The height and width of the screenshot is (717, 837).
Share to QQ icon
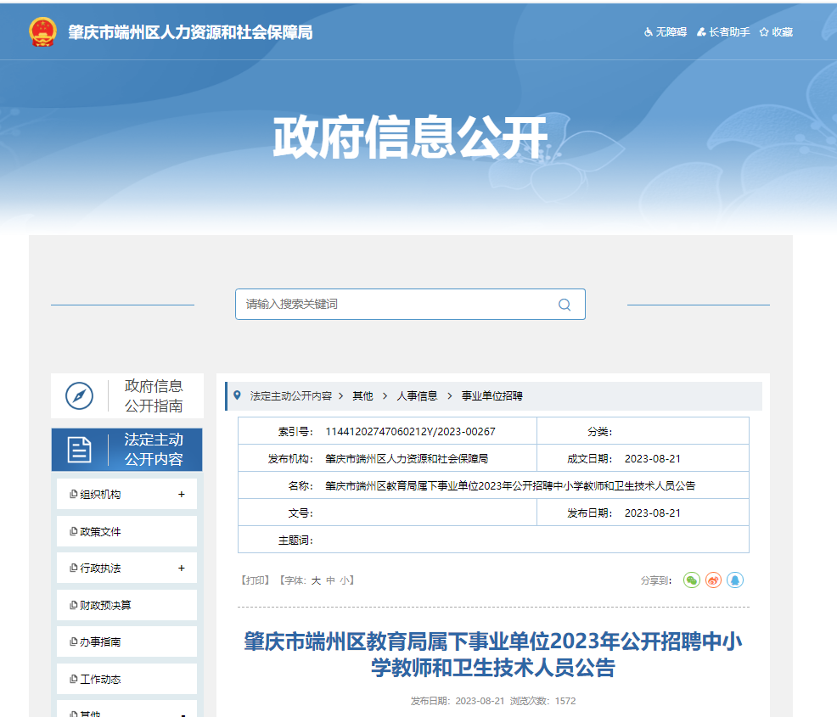point(735,580)
